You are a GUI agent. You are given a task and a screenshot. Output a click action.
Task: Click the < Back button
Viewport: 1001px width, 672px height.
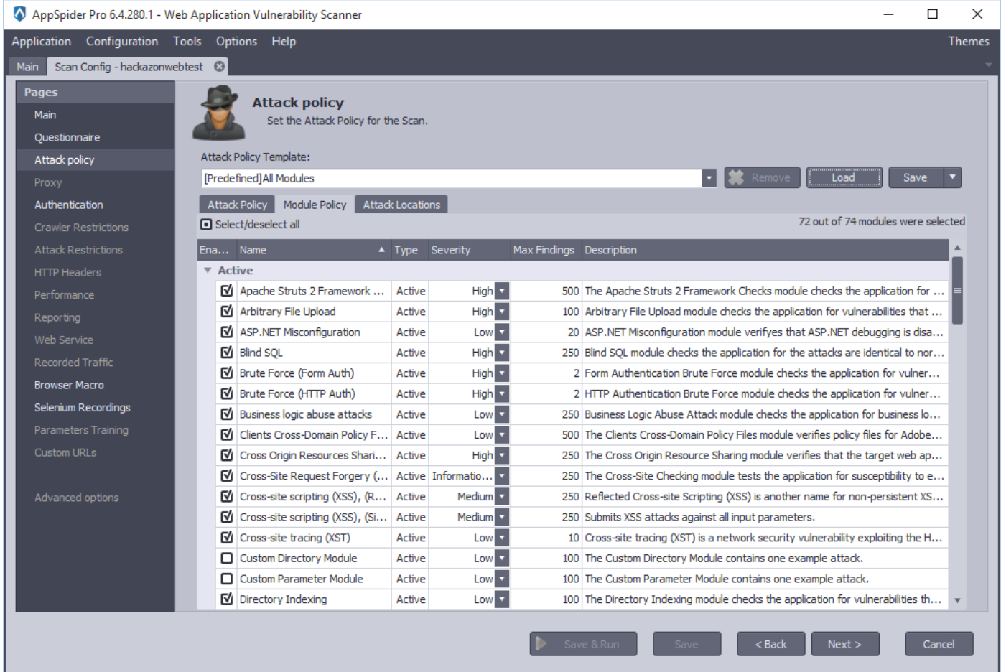pos(770,644)
